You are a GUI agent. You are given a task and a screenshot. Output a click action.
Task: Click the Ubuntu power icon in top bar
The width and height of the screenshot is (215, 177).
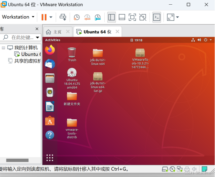click(206, 40)
